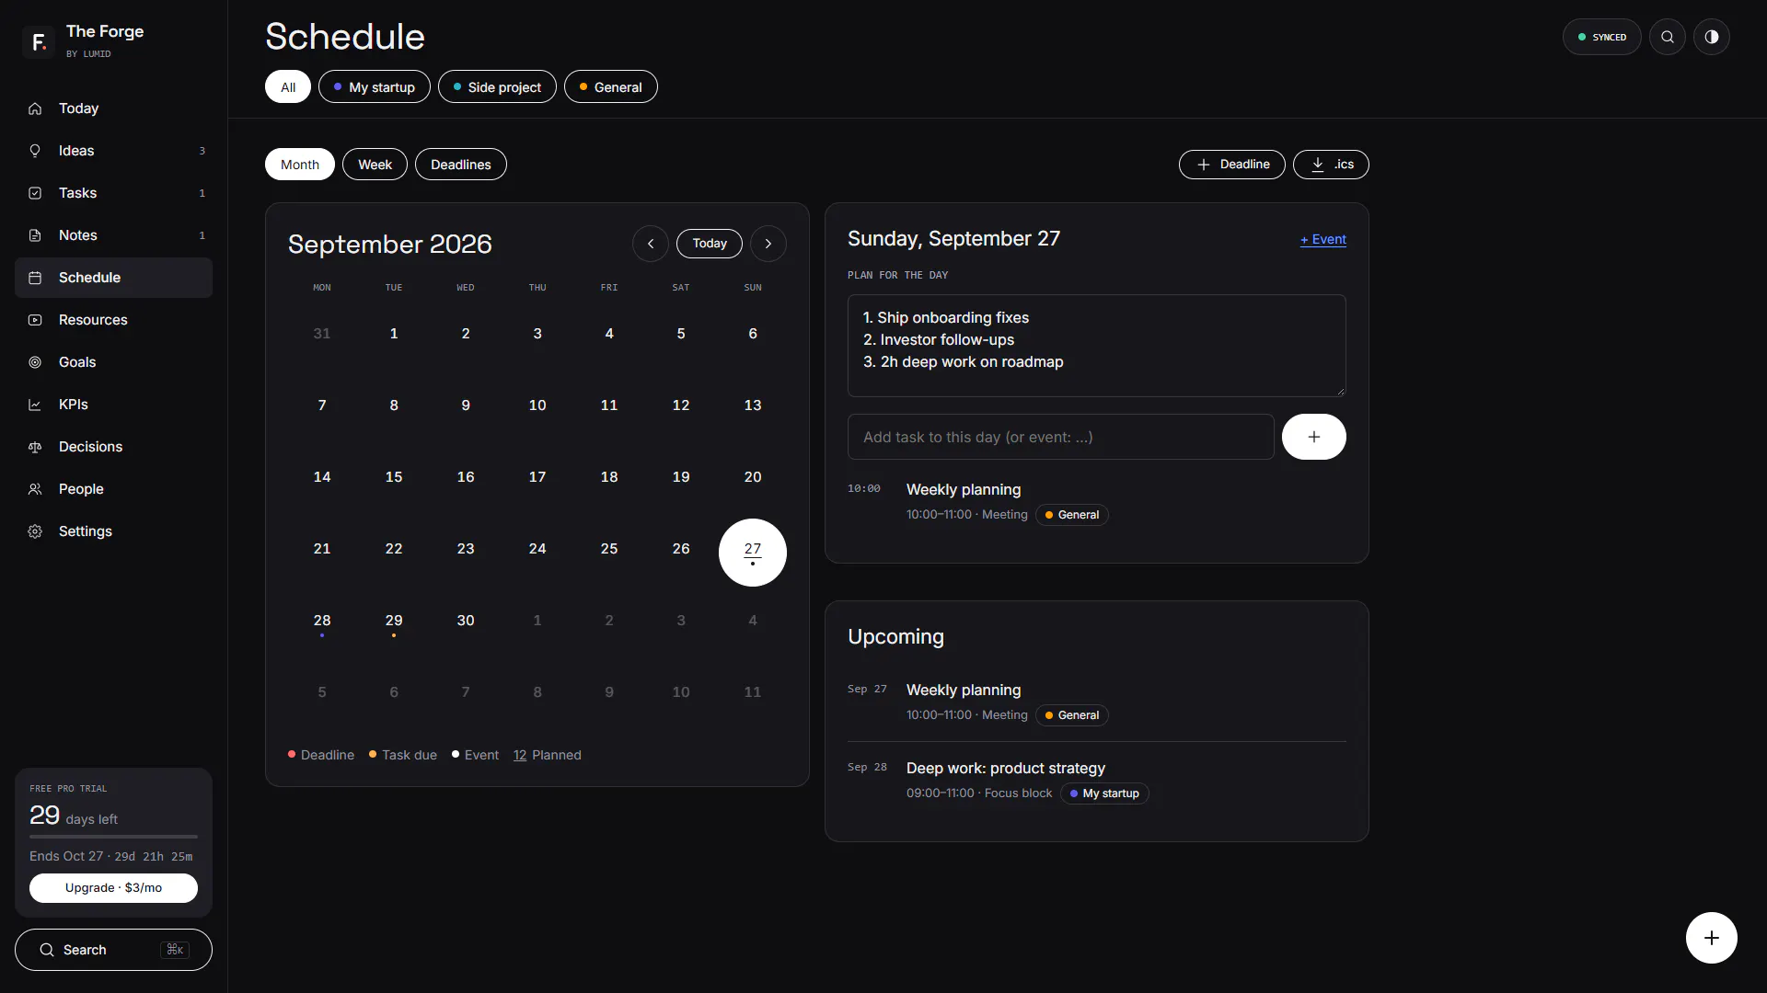The width and height of the screenshot is (1767, 993).
Task: Filter schedule by My startup
Action: (x=375, y=87)
